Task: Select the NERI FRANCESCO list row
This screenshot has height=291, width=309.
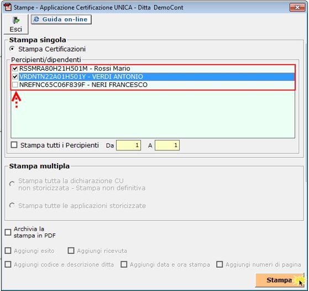Action: point(153,85)
